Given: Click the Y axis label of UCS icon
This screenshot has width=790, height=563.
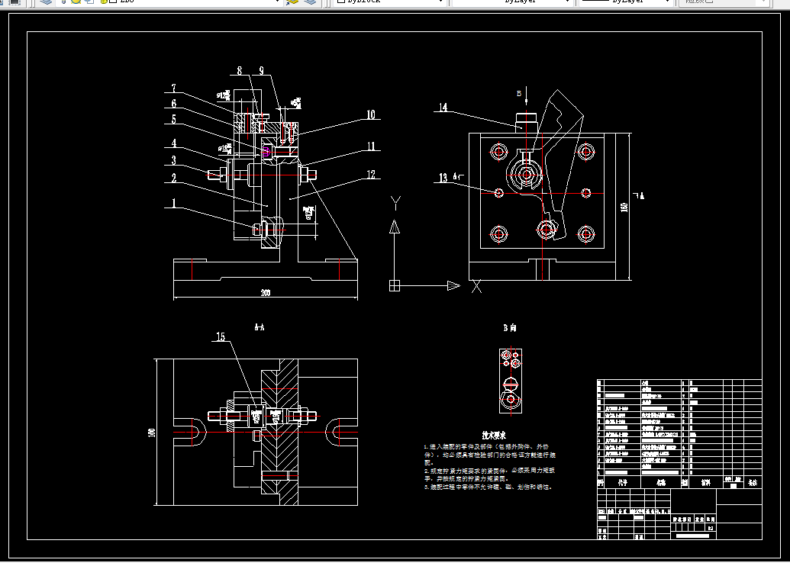Looking at the screenshot, I should [395, 204].
